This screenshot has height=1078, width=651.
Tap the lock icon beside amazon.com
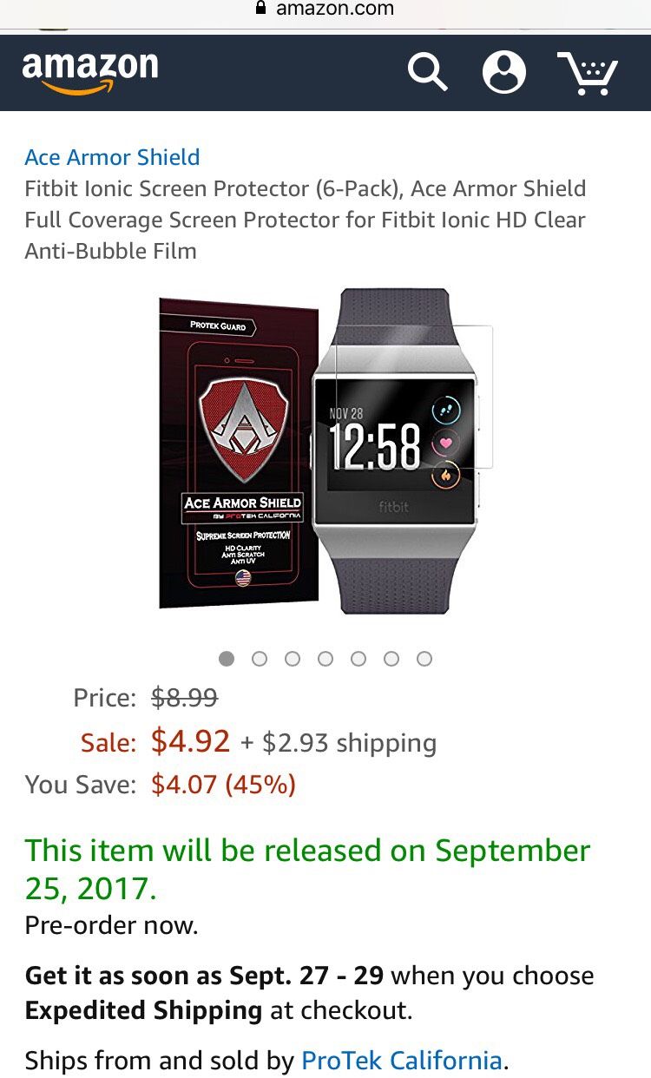click(260, 9)
